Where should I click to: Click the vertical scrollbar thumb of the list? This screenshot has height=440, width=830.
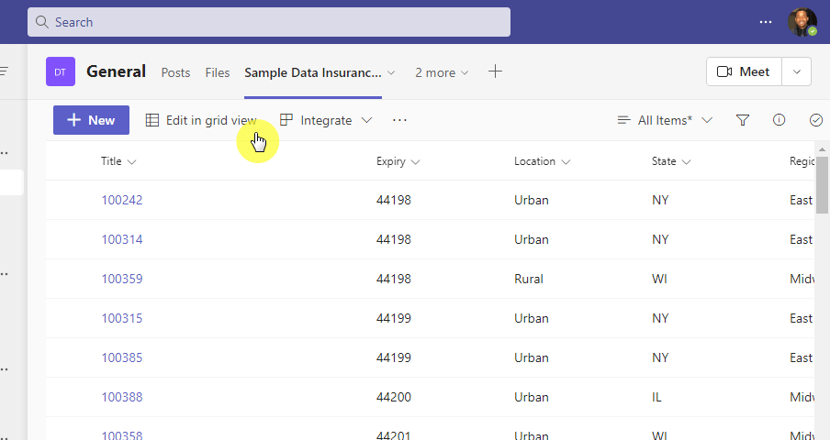click(822, 185)
